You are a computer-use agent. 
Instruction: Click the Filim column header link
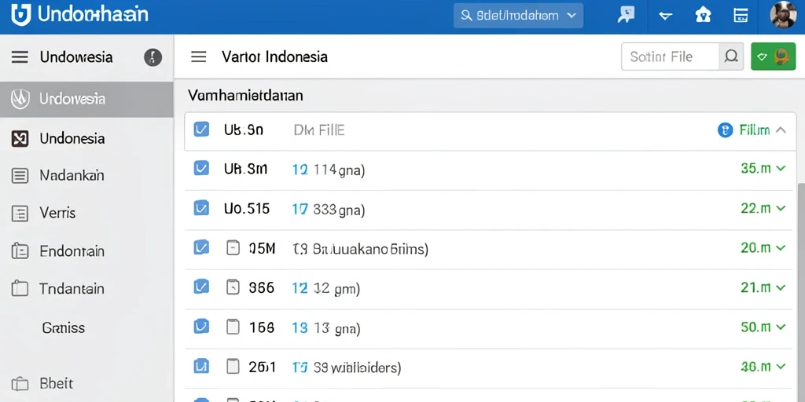[x=754, y=130]
